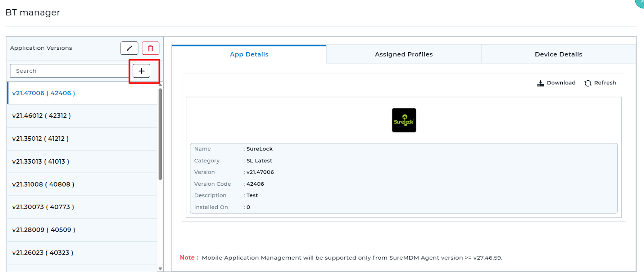Select version v21.47006 ( 42406 )

pos(82,93)
